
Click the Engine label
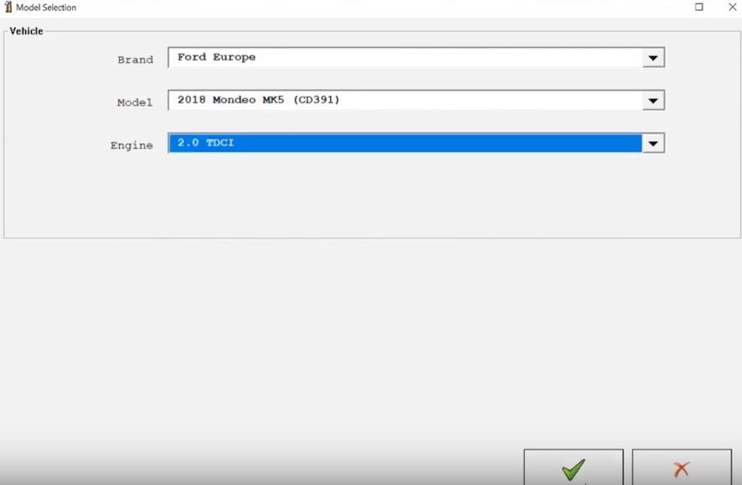click(132, 145)
